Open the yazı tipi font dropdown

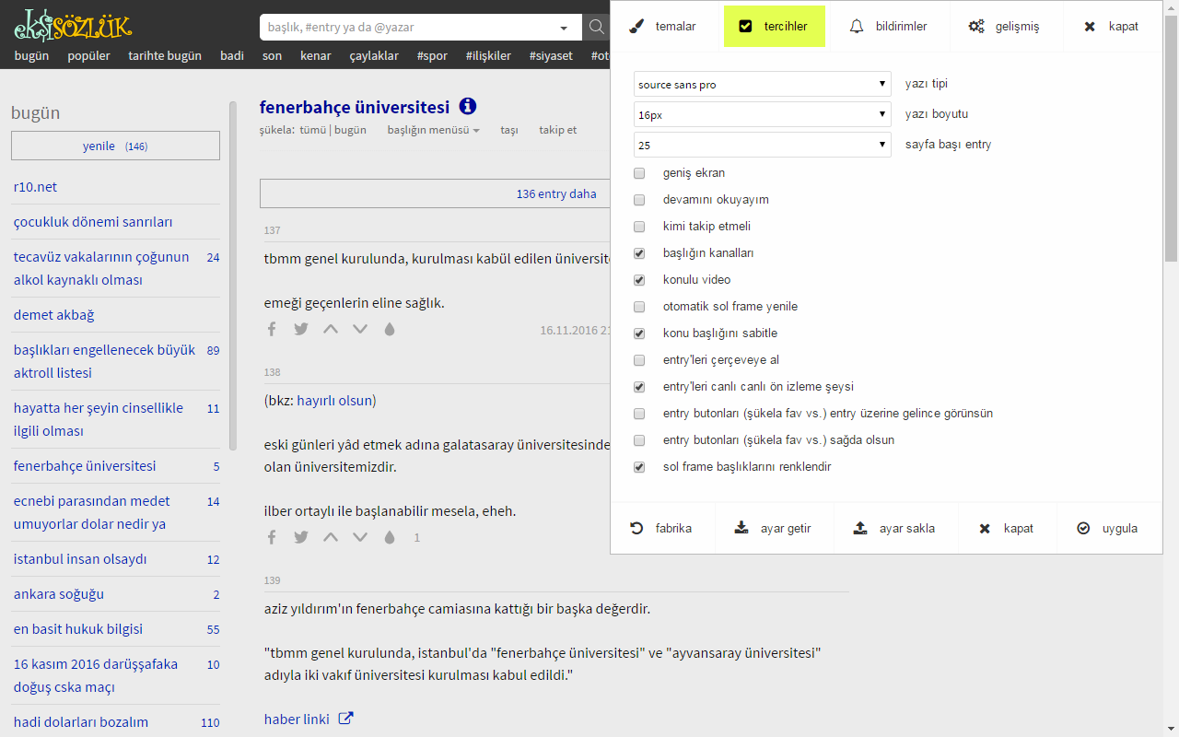point(762,84)
